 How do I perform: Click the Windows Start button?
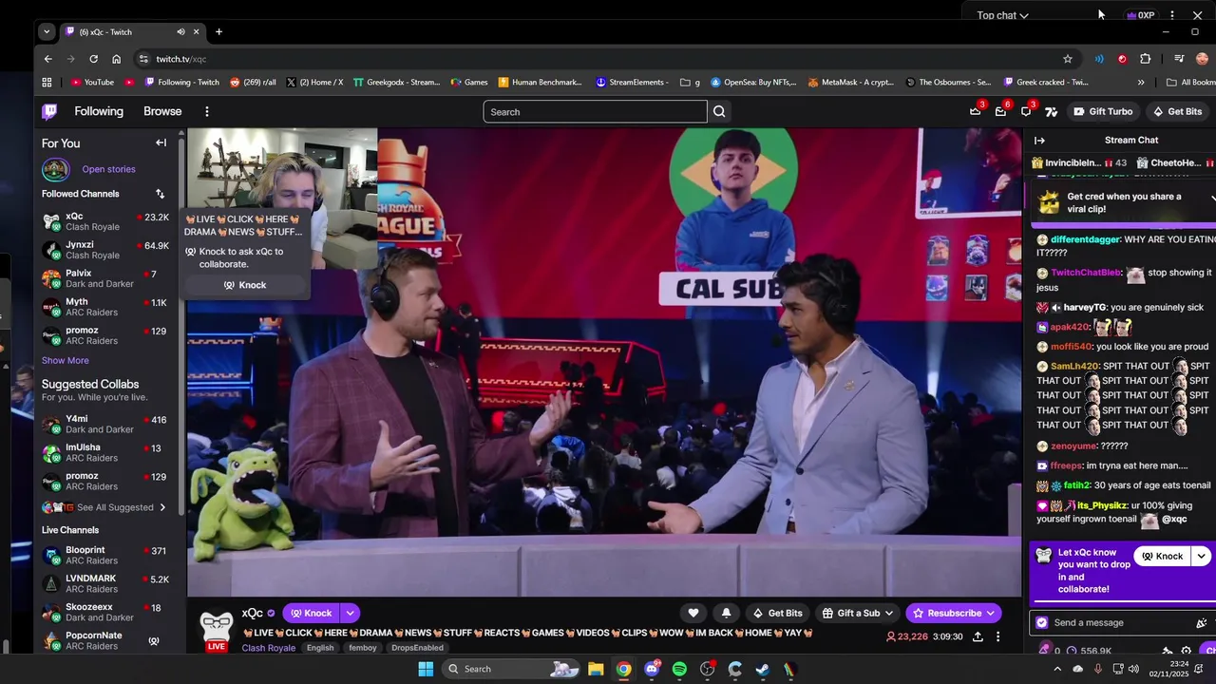pyautogui.click(x=426, y=669)
